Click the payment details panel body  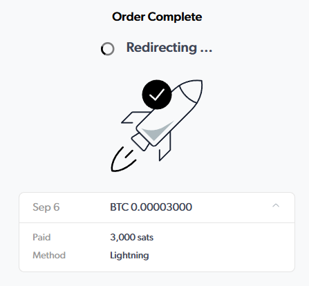pyautogui.click(x=157, y=247)
